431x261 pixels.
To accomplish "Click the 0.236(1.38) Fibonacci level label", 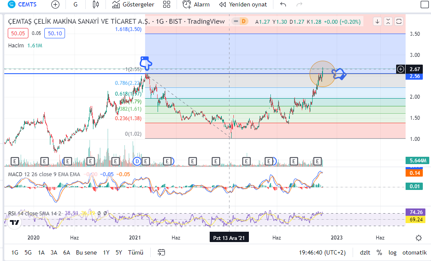I will pos(128,118).
